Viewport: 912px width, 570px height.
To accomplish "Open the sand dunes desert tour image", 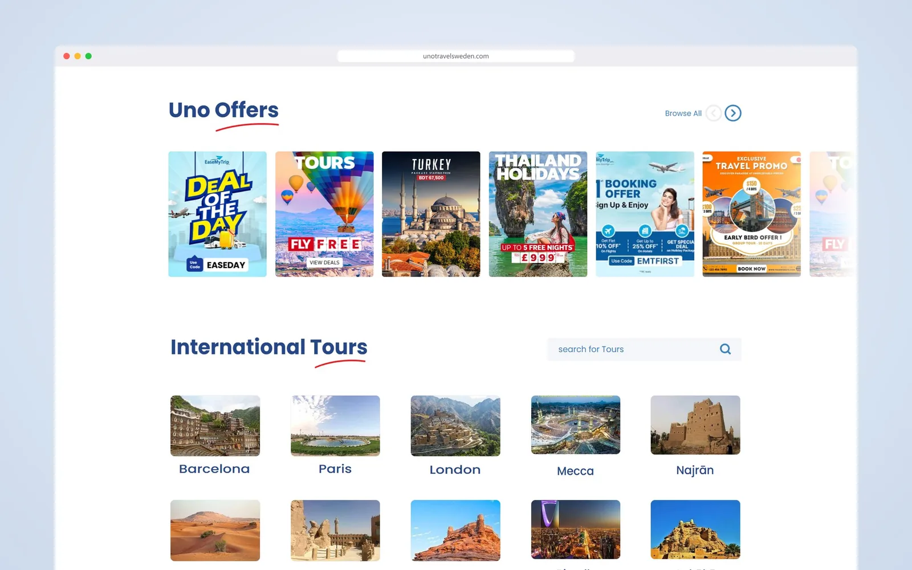I will click(x=215, y=531).
